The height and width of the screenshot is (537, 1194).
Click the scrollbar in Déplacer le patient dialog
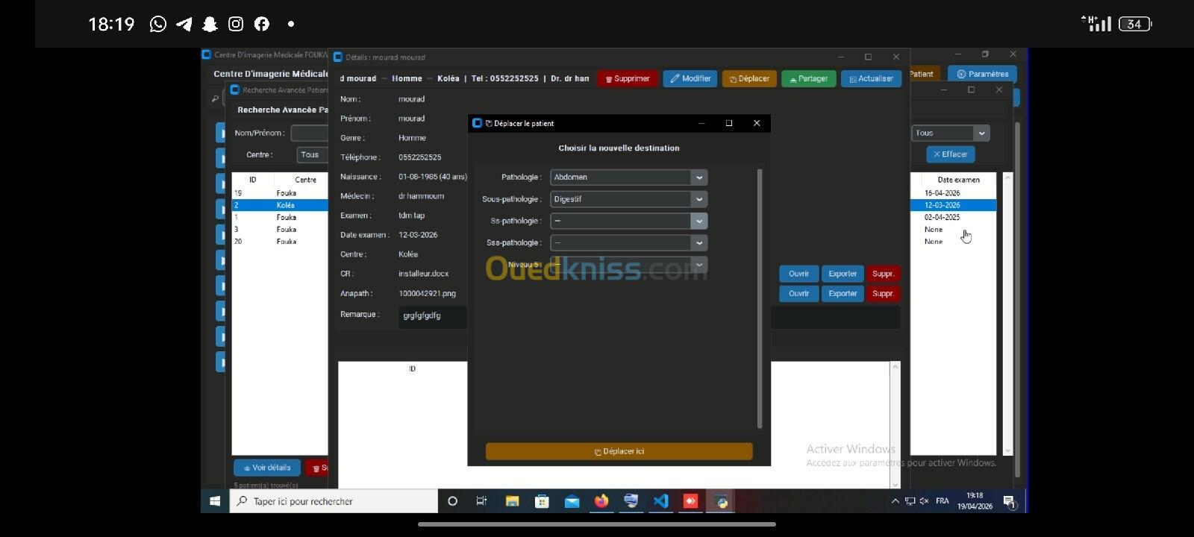tap(760, 298)
